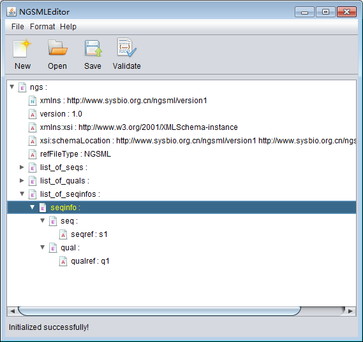Click the horizontal scrollbar right arrow

coord(350,311)
